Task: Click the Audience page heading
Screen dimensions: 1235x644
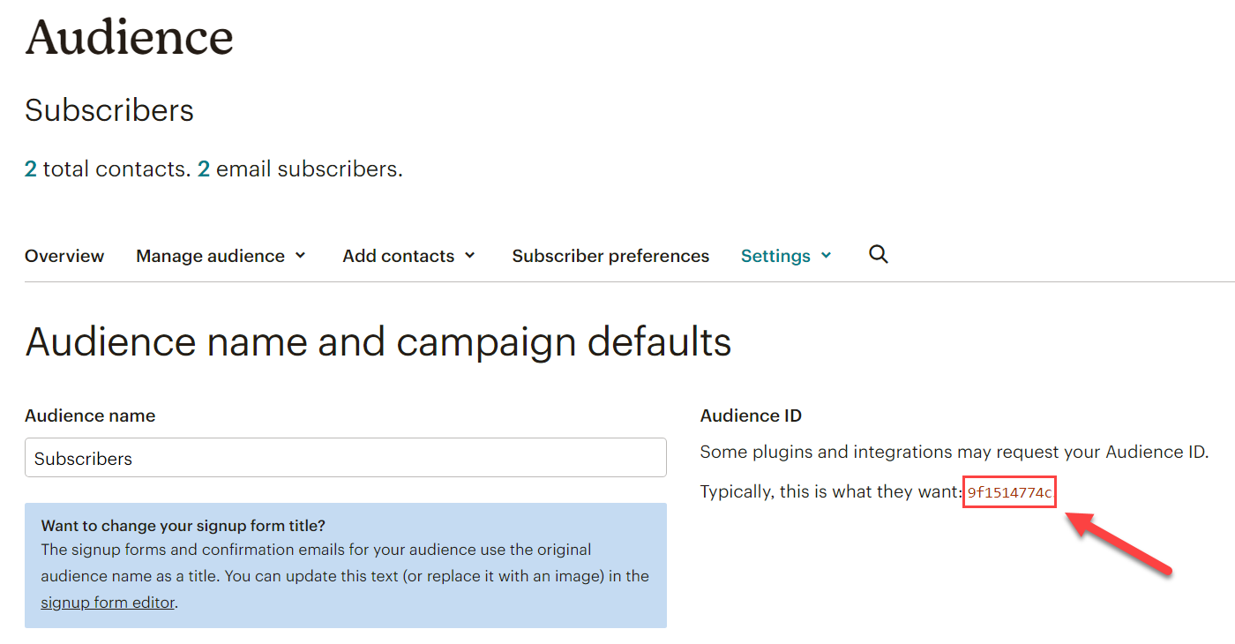Action: [130, 36]
